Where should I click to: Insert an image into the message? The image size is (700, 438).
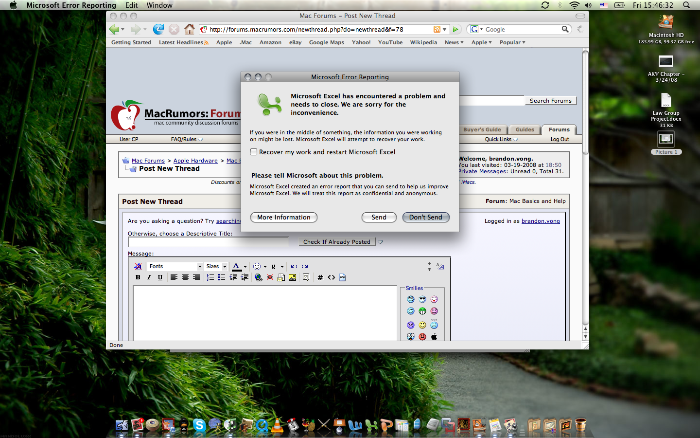(x=292, y=277)
